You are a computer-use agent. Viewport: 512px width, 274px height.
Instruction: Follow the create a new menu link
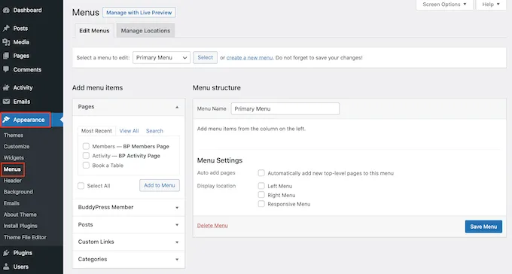[x=249, y=57]
